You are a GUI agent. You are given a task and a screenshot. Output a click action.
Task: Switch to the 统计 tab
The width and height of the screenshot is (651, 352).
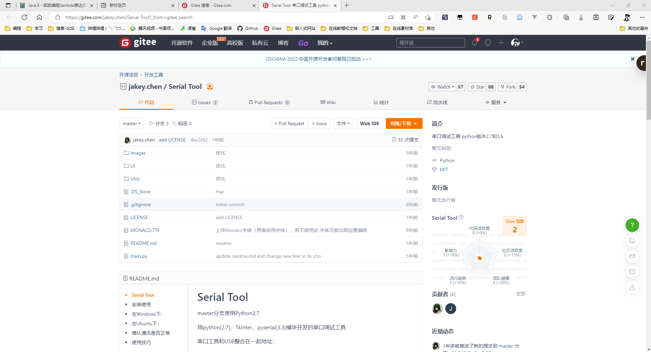(x=381, y=102)
